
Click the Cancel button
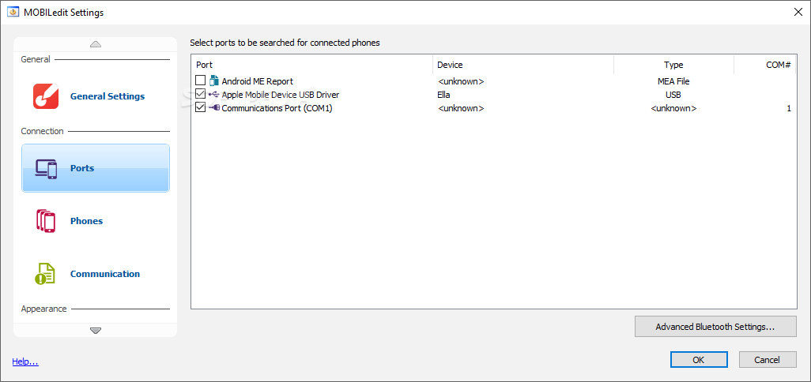[x=767, y=360]
